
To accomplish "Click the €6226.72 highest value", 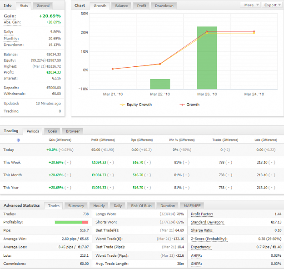I will click(x=54, y=66).
